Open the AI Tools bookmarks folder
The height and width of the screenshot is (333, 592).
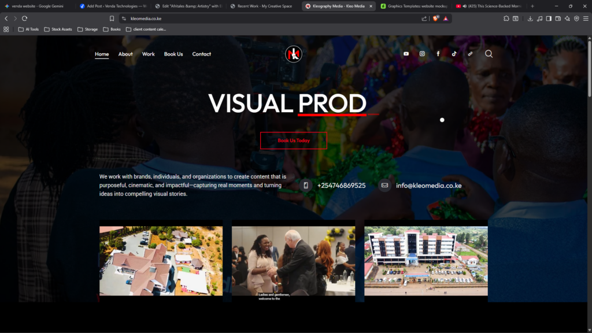pyautogui.click(x=28, y=29)
